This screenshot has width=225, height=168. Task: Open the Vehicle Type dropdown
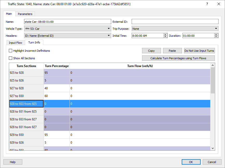109,29
